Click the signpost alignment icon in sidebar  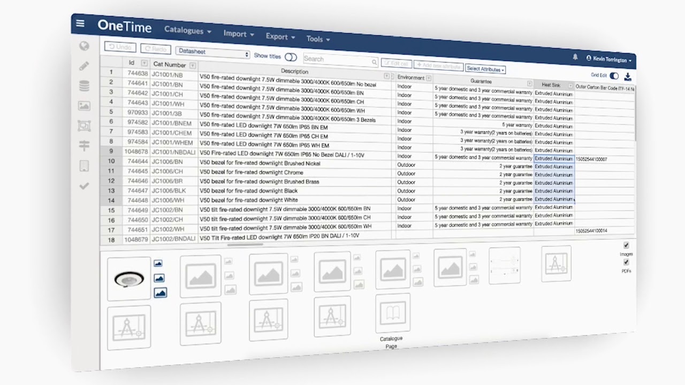point(84,145)
